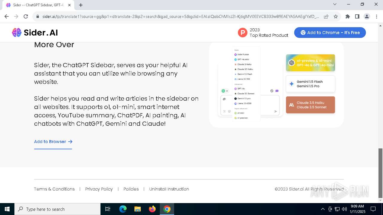Open Policies footer link
This screenshot has height=215, width=383.
click(x=131, y=189)
